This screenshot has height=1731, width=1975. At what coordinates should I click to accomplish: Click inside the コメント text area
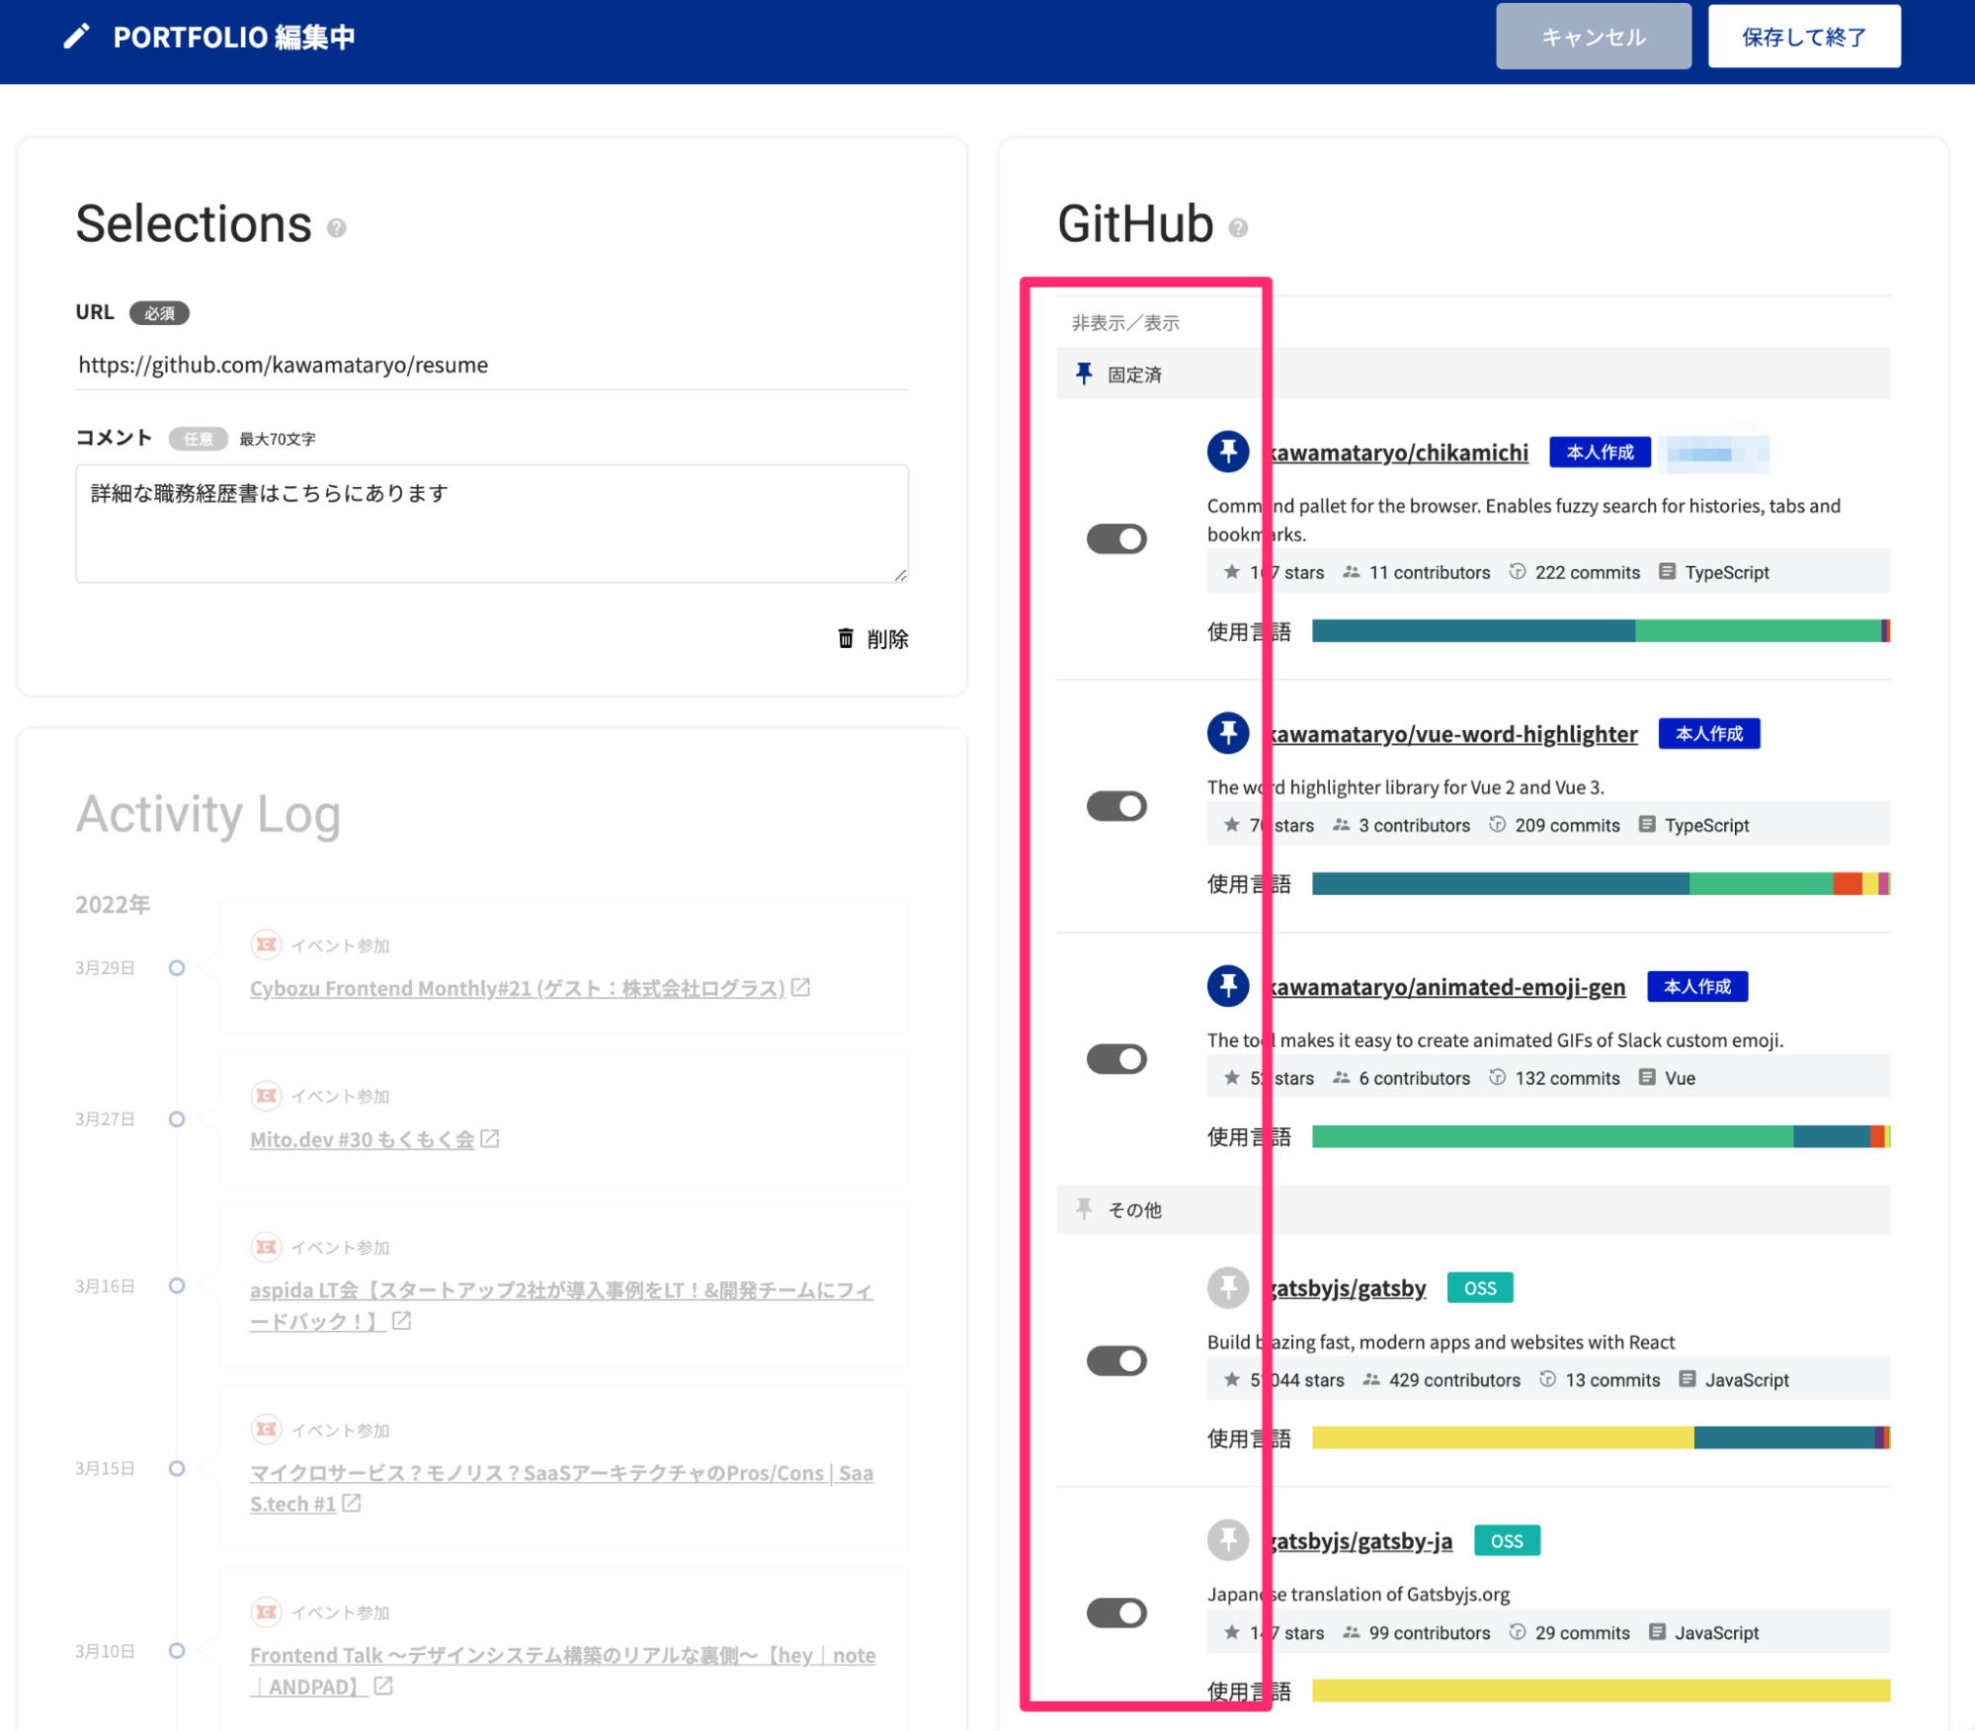point(491,524)
